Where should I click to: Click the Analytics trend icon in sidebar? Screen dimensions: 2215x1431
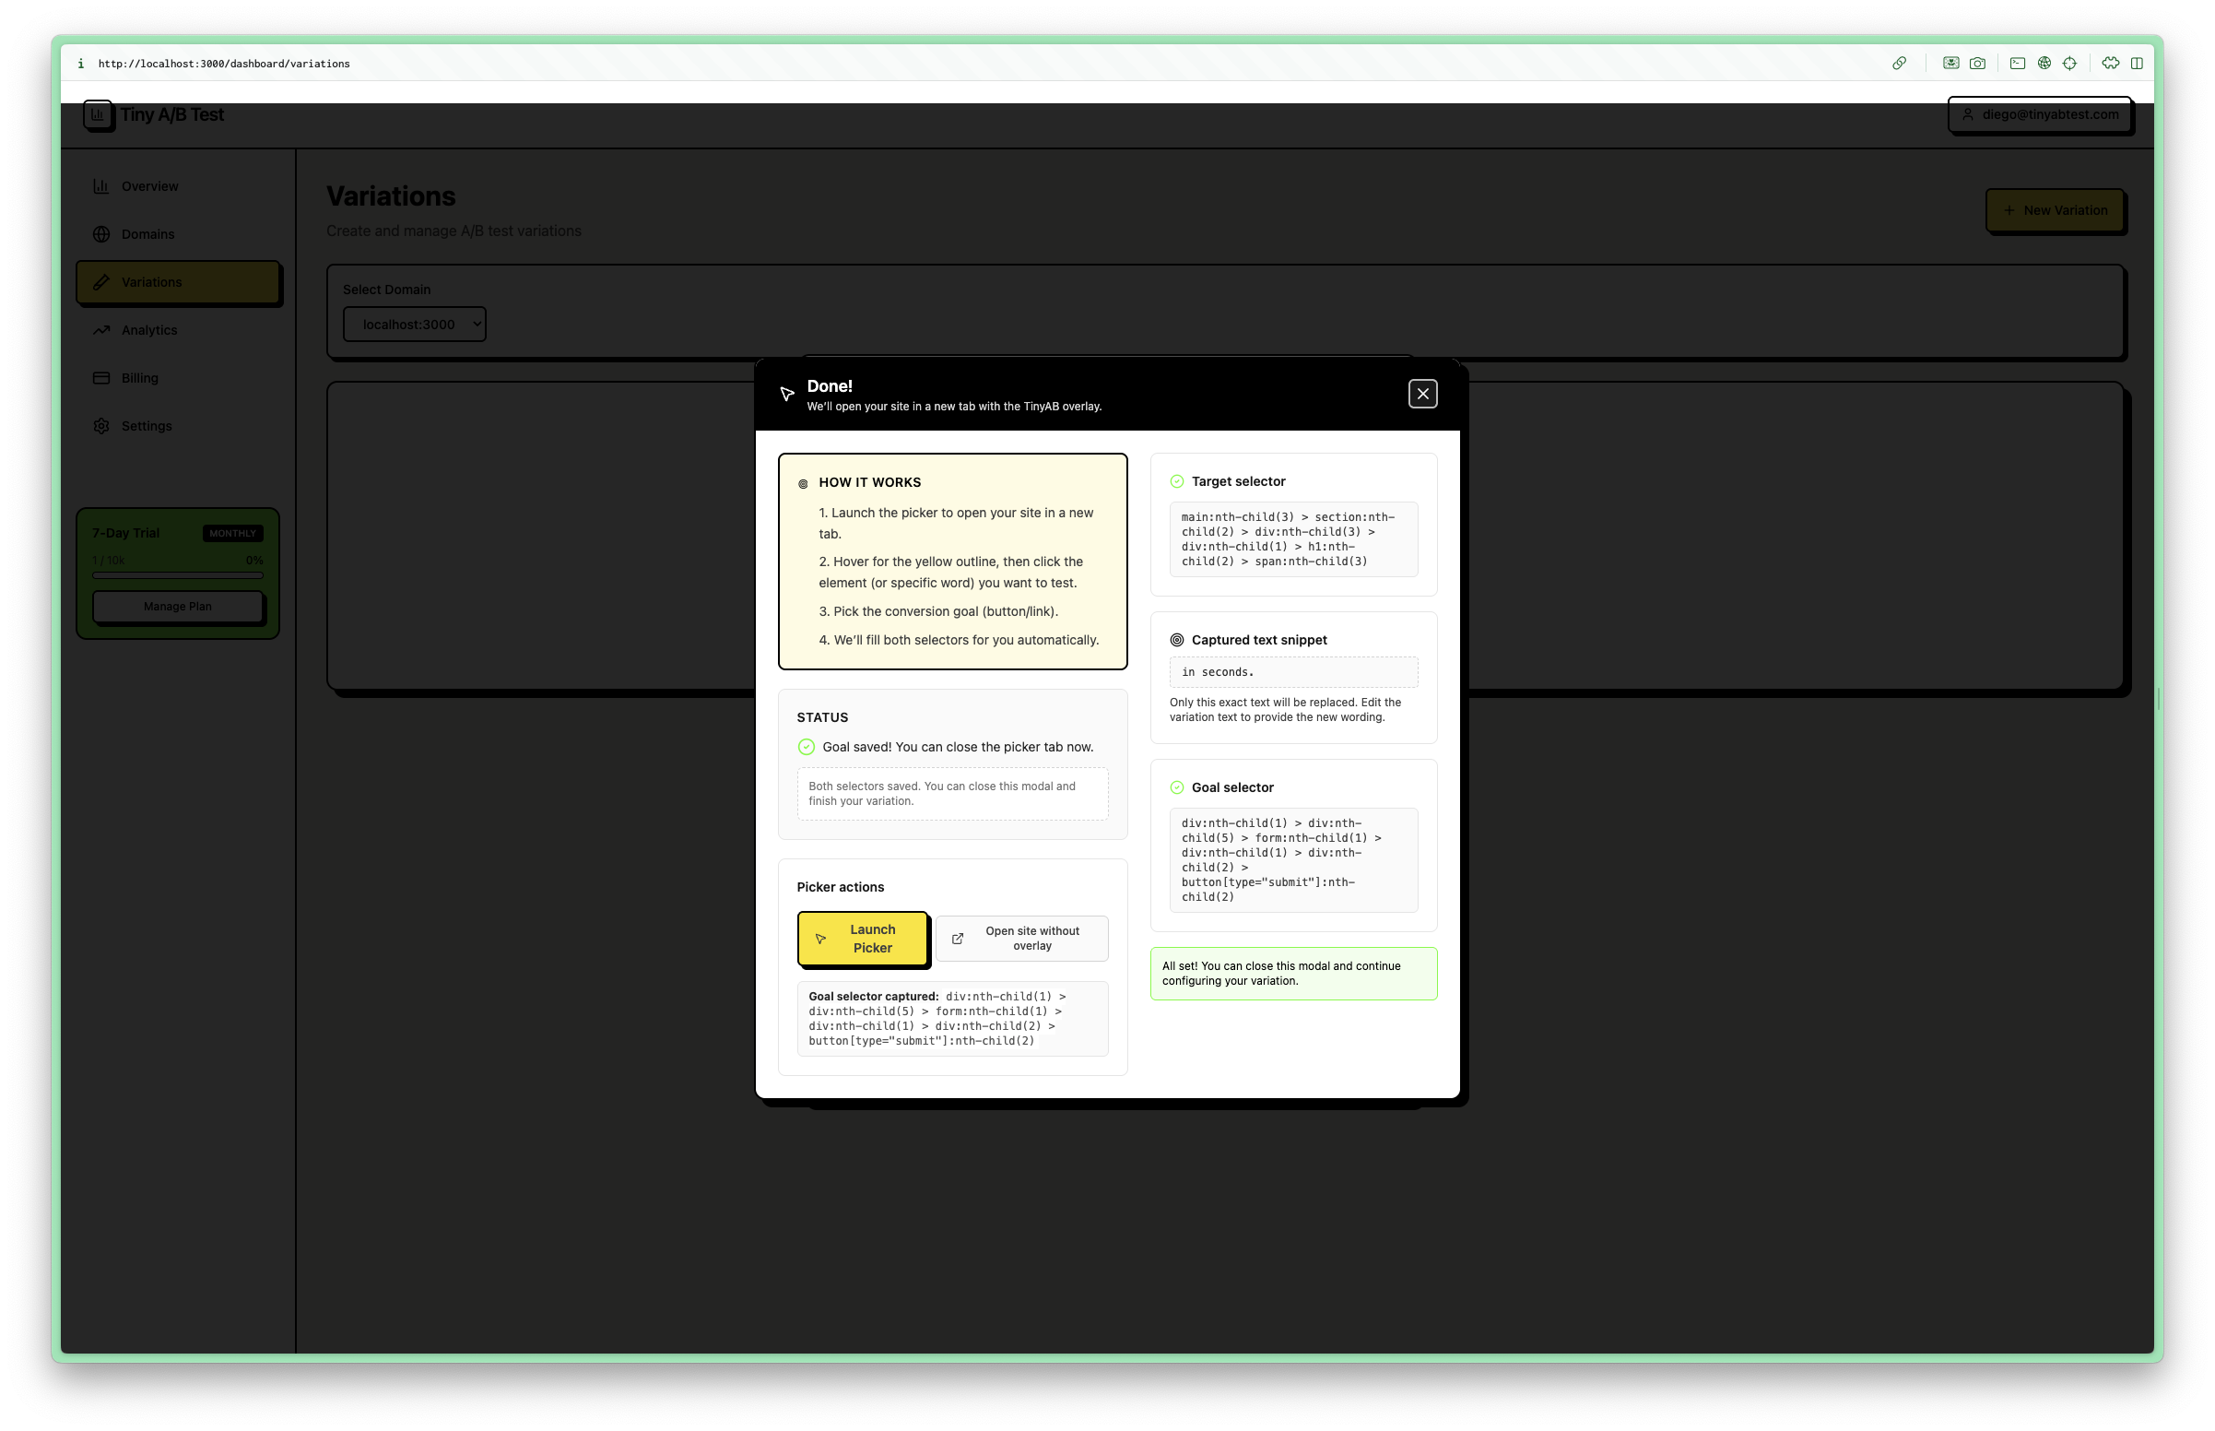(101, 330)
